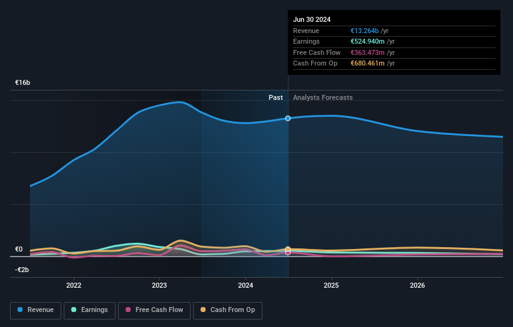Click the €680.461m cash from op value

tap(367, 64)
